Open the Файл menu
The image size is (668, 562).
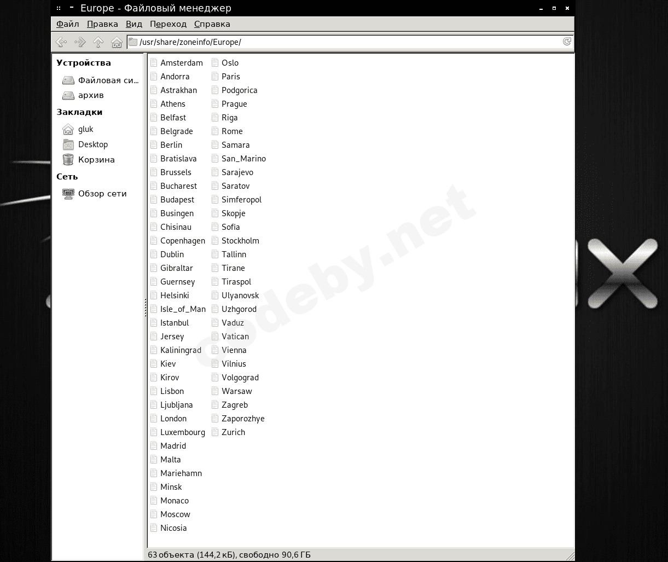pyautogui.click(x=68, y=24)
